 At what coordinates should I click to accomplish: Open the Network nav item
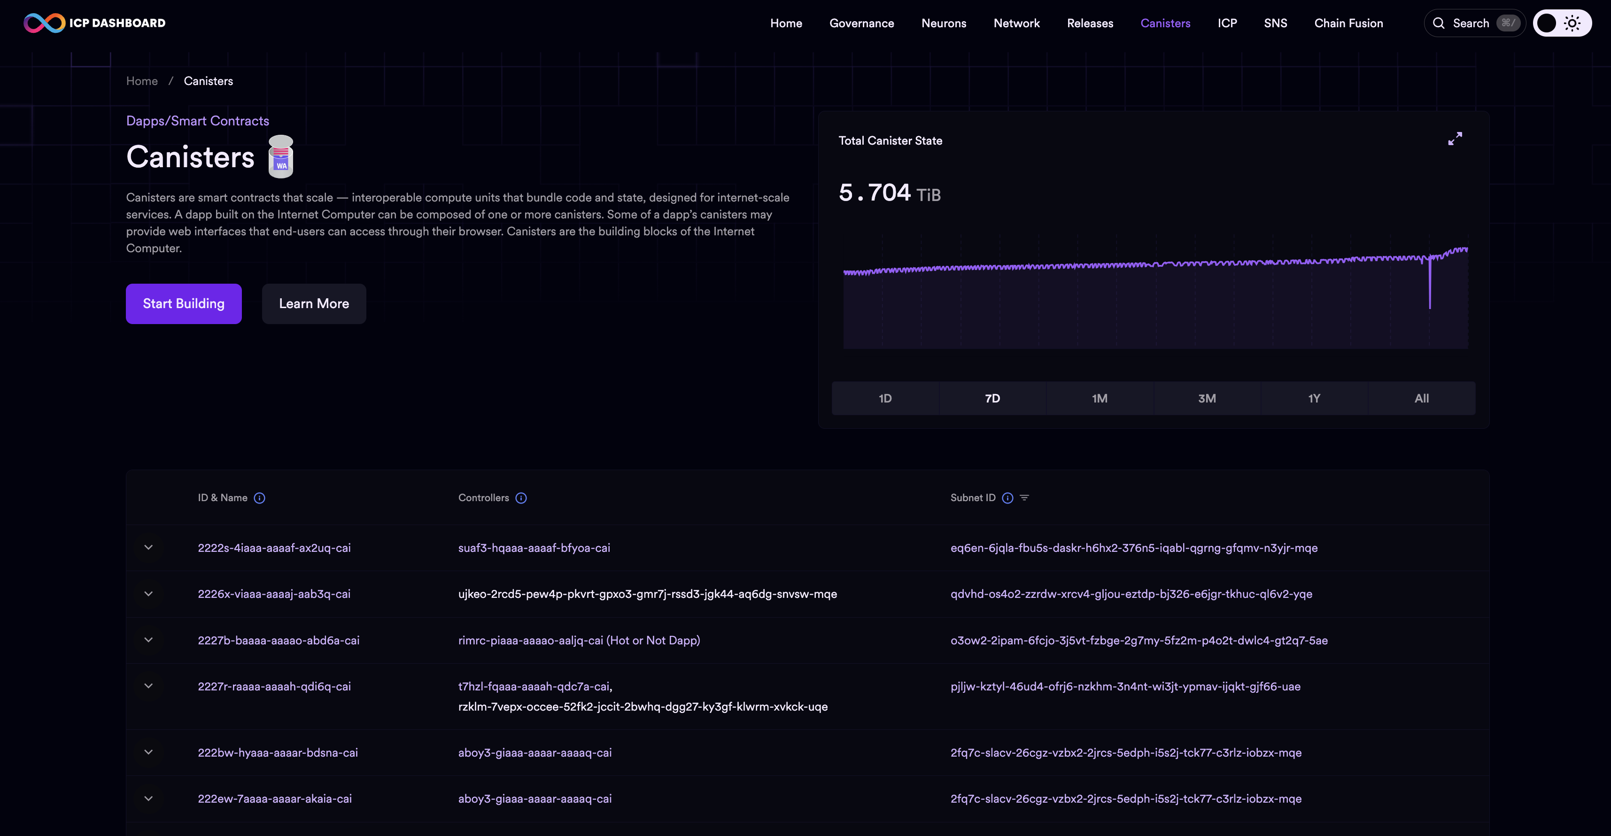(1016, 23)
